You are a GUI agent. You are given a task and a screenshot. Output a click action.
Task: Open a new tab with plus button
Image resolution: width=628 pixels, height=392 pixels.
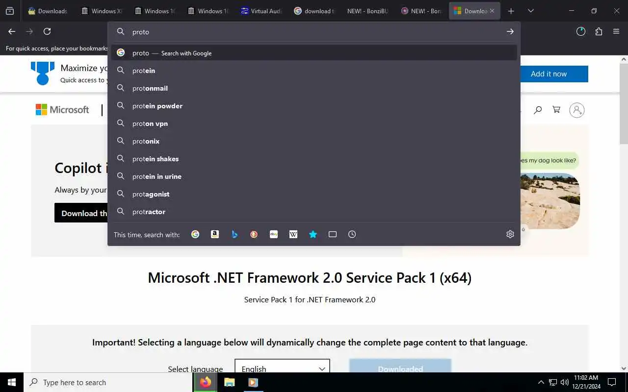tap(511, 11)
